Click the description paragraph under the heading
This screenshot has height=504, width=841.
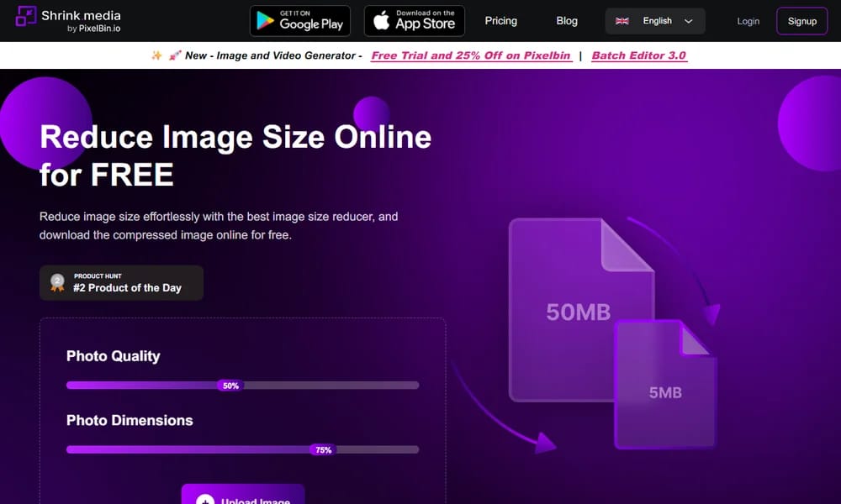(x=219, y=225)
